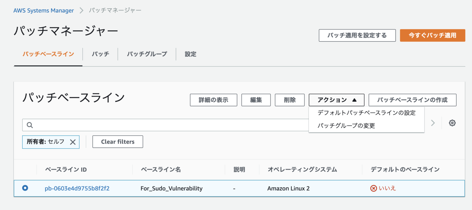Click the magnifier icon in the search bar

click(29, 125)
